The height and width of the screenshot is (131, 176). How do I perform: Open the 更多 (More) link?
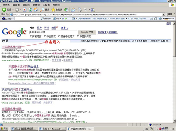click(x=64, y=28)
